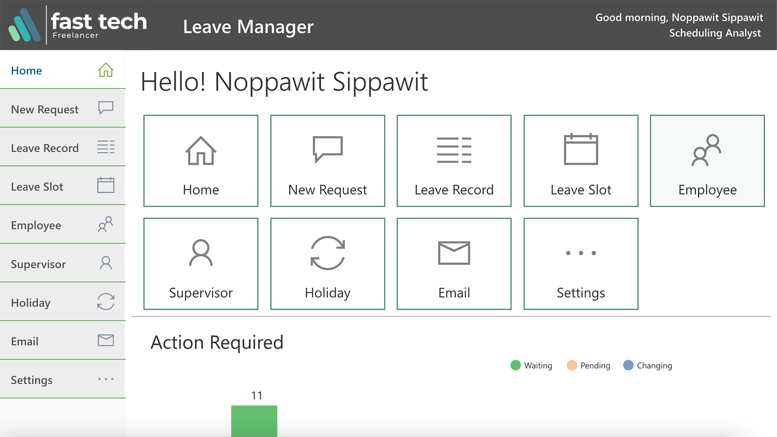Click the green Waiting legend swatch

point(515,365)
